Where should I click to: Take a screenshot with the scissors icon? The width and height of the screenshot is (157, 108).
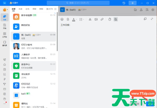[90, 19]
